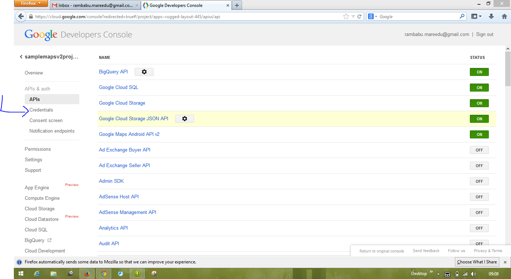The height and width of the screenshot is (279, 511).
Task: Disable Google Maps Android API v2
Action: [479, 134]
